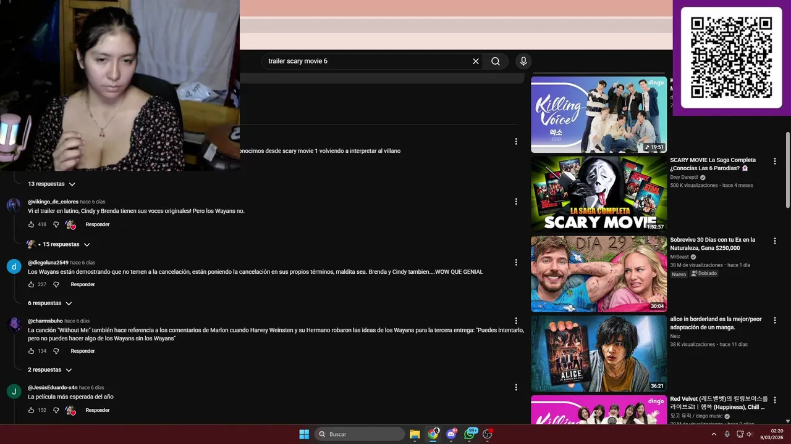The image size is (791, 444).
Task: Reply to @vikingo_de_colores with Responder
Action: tap(98, 224)
